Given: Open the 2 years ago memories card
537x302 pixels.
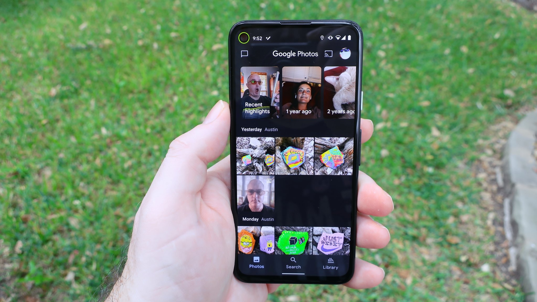Looking at the screenshot, I should [x=339, y=91].
